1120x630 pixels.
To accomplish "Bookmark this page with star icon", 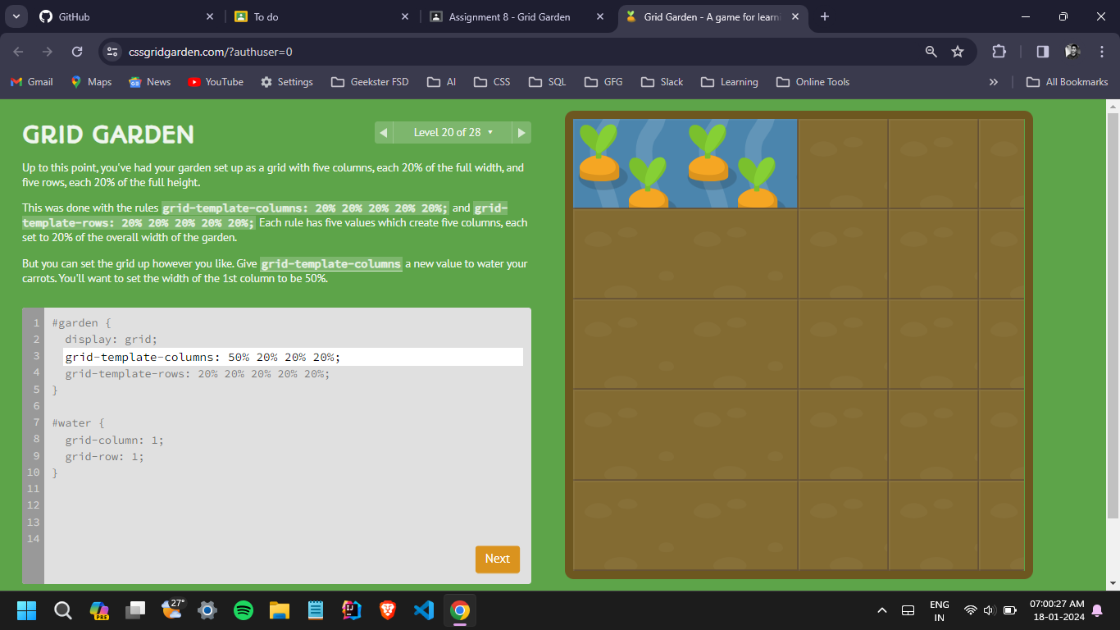I will pyautogui.click(x=958, y=52).
